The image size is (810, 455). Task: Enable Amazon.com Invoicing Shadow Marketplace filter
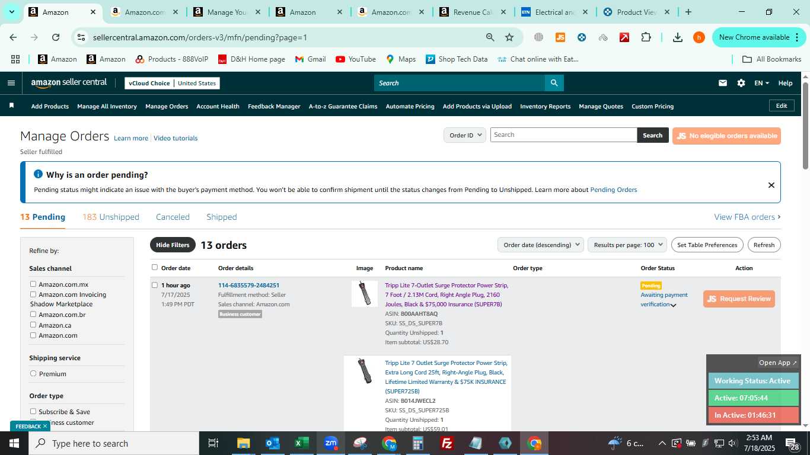coord(33,294)
